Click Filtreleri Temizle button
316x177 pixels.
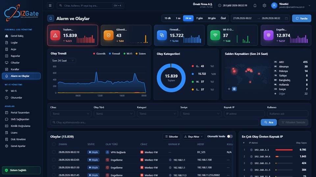(x=293, y=122)
